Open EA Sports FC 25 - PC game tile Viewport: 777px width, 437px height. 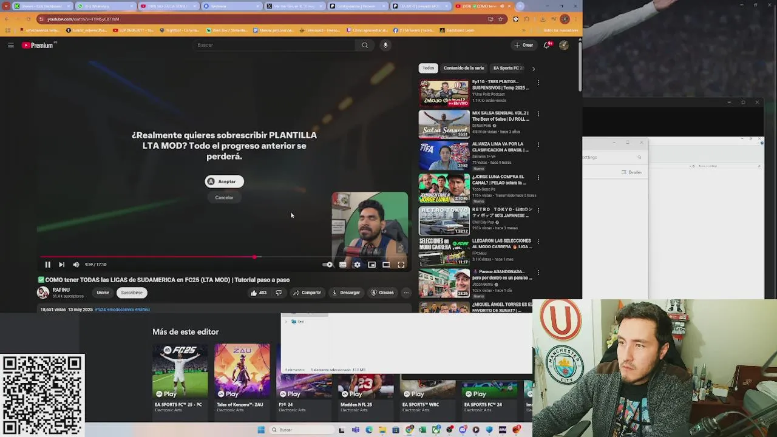180,379
